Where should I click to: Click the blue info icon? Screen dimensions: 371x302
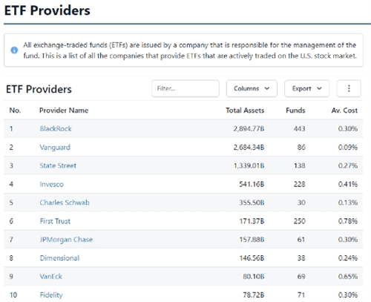(14, 50)
